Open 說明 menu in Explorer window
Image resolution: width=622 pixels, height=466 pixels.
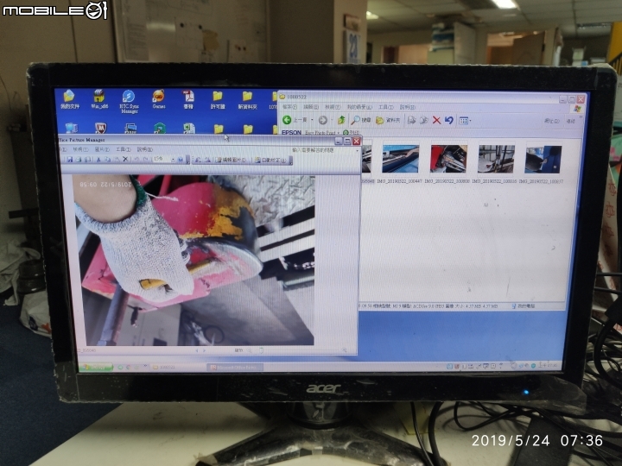[x=408, y=107]
